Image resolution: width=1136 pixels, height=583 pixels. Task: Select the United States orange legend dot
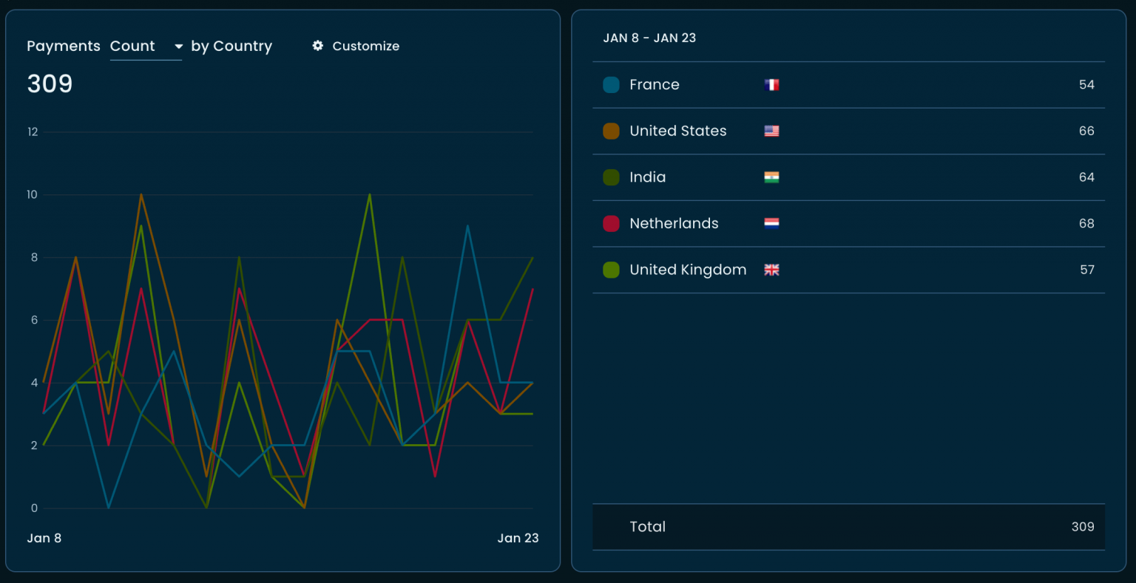pos(610,131)
